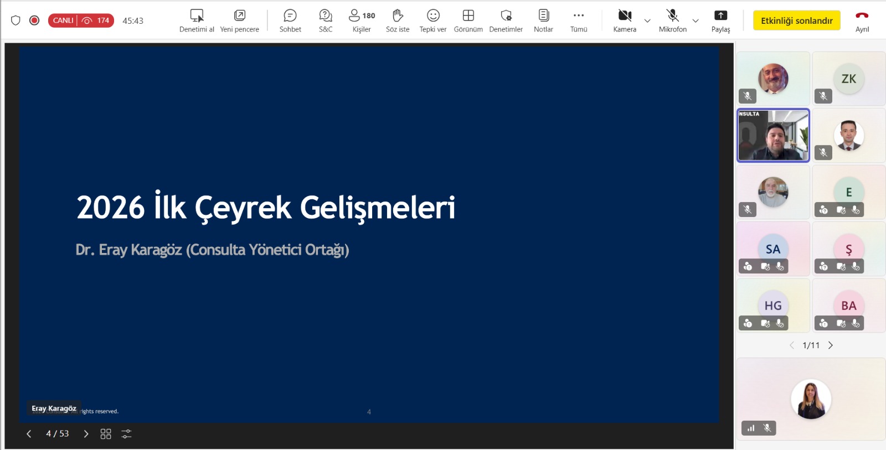Select the Consulta speaker video tile
This screenshot has height=450, width=886.
click(773, 136)
